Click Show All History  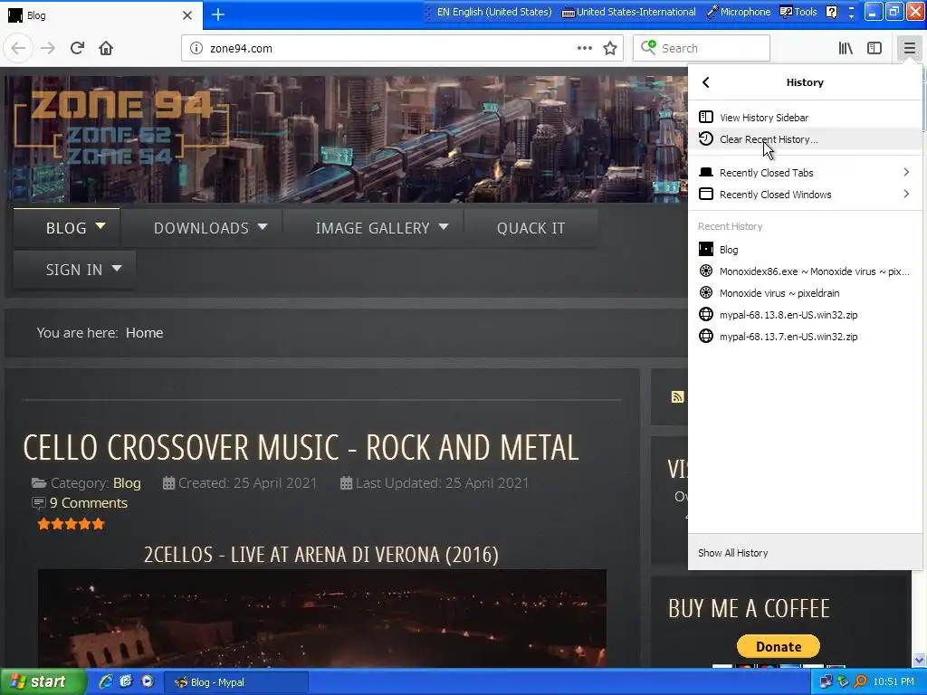click(x=805, y=553)
